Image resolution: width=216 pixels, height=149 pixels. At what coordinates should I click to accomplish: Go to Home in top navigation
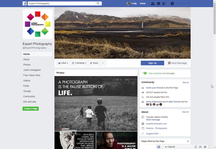coord(143,3)
